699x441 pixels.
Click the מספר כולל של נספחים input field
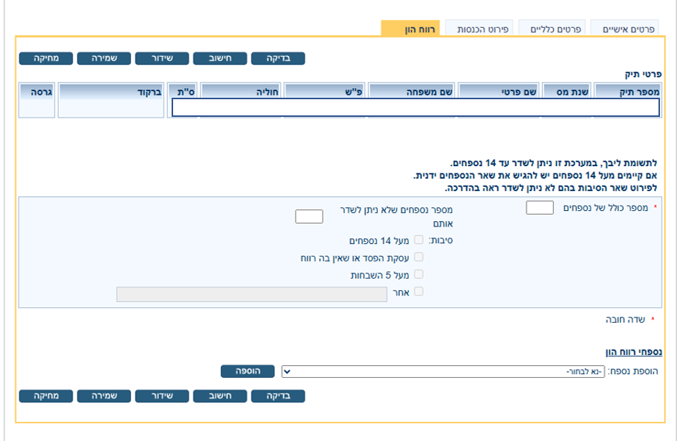click(x=538, y=207)
